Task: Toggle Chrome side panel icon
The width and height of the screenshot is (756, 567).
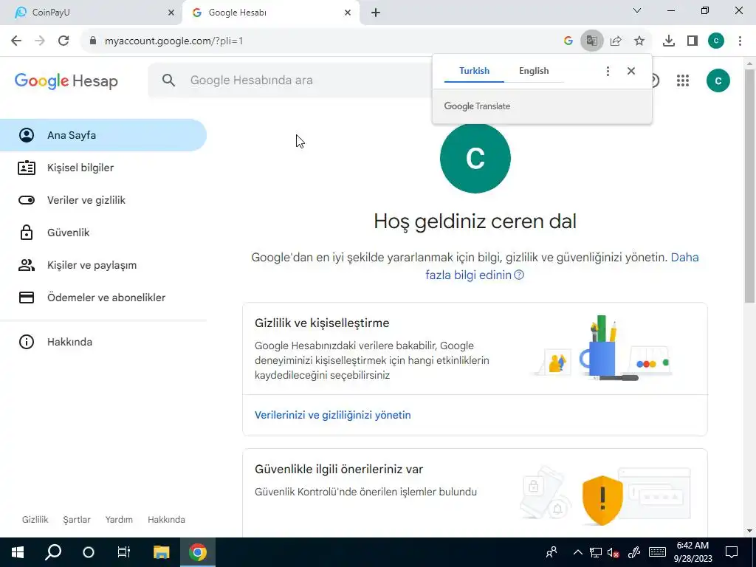Action: pos(693,41)
